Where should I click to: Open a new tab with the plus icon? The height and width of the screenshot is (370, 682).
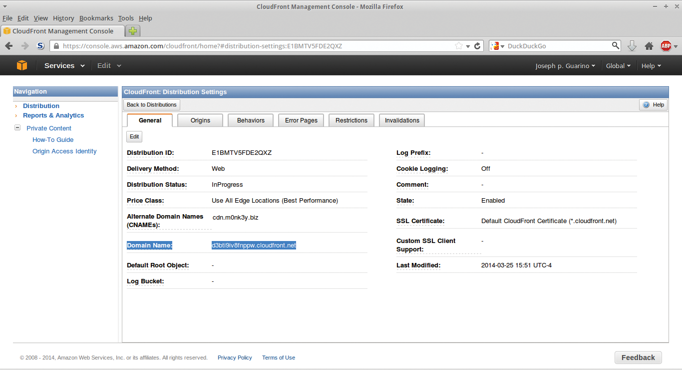point(132,31)
